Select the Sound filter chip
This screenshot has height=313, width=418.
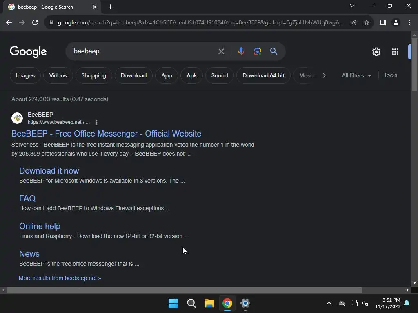click(220, 75)
